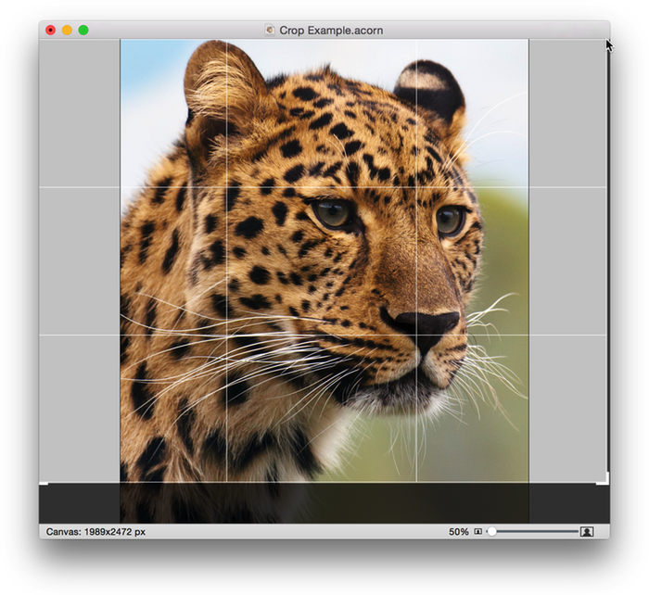Click the bottom-left crop corner handle

pos(43,482)
